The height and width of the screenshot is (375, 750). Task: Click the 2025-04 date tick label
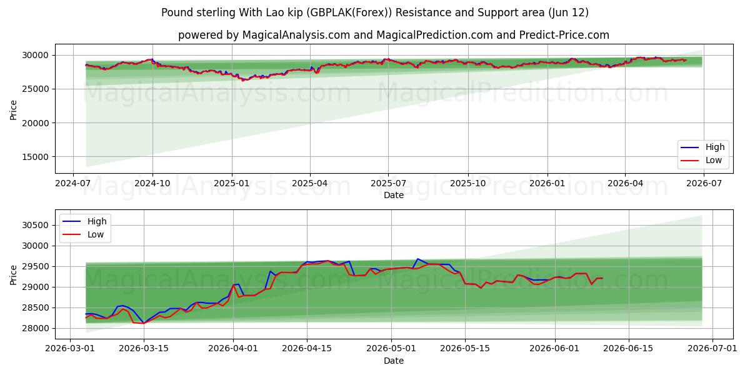pos(310,183)
